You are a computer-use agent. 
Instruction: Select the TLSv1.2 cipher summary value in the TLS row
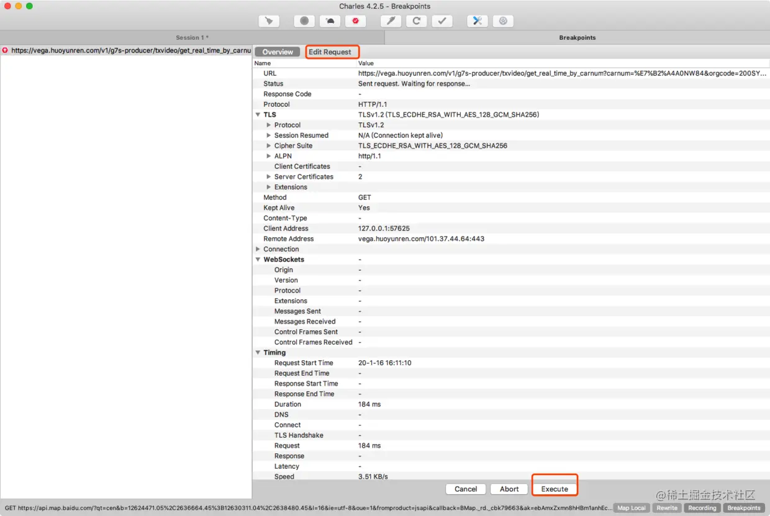tap(448, 115)
